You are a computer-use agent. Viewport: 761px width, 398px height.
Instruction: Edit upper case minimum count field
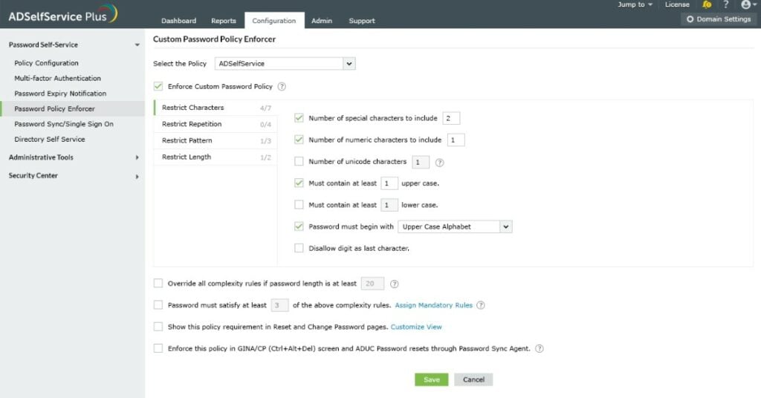[389, 183]
